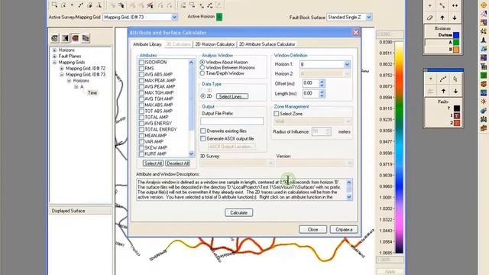Viewport: 489px width, 275px height.
Task: Enable the RMS attribute checkbox
Action: pos(141,68)
